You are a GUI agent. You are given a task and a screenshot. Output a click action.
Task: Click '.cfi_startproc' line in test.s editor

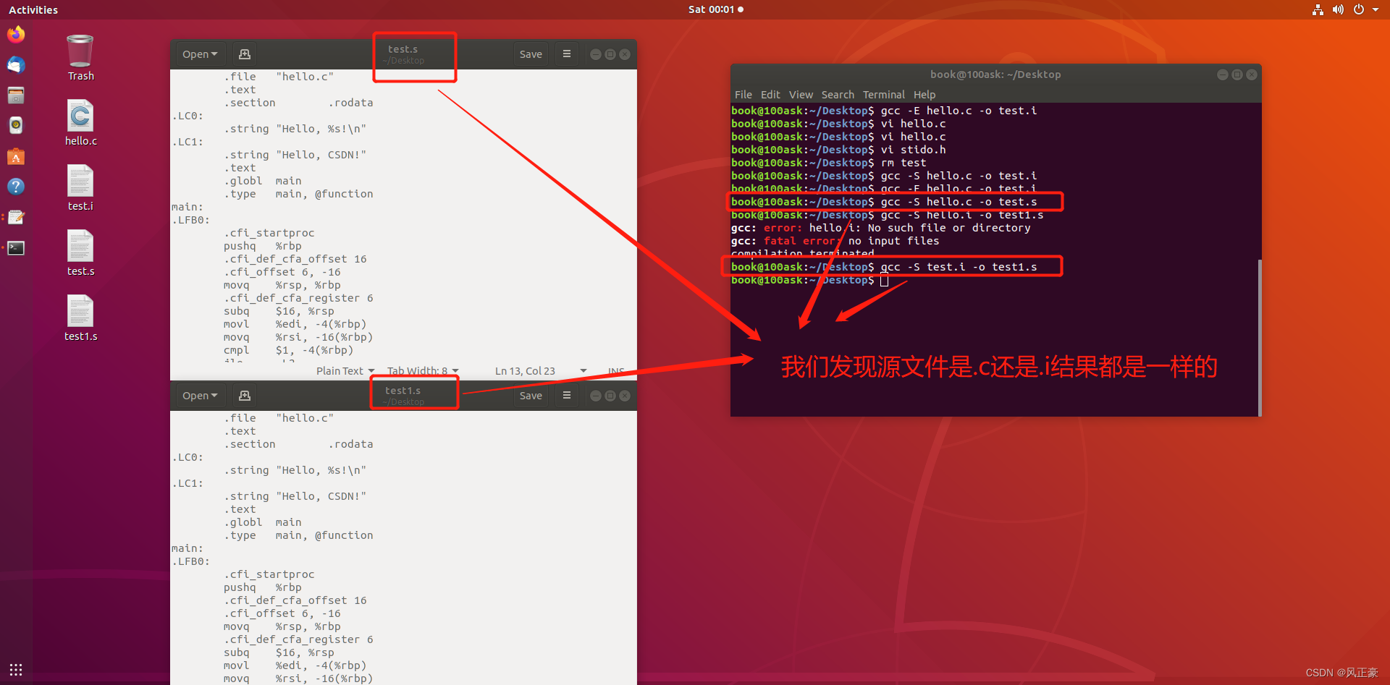pyautogui.click(x=269, y=233)
